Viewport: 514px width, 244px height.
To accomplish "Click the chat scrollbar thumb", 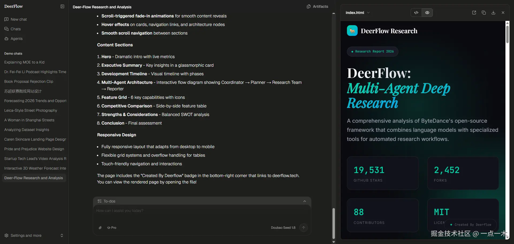I will tap(334, 223).
